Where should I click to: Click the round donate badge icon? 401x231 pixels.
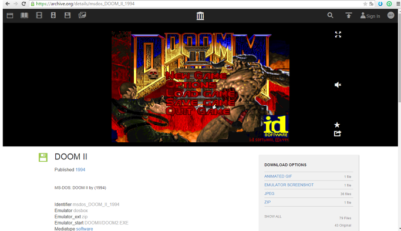click(x=391, y=15)
